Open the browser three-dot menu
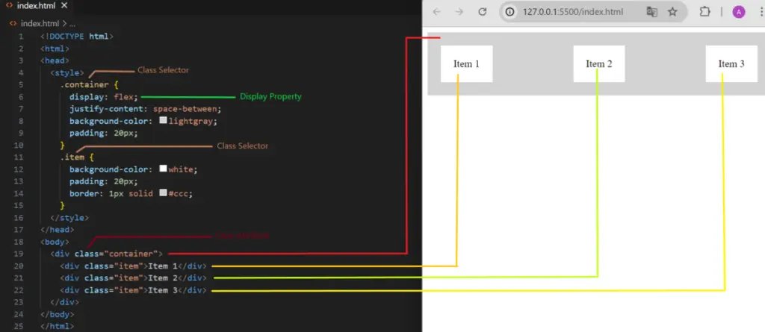The height and width of the screenshot is (332, 765). coord(761,12)
